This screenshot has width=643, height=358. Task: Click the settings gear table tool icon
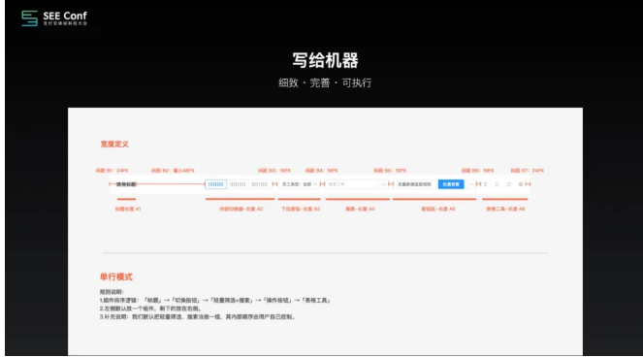point(521,184)
